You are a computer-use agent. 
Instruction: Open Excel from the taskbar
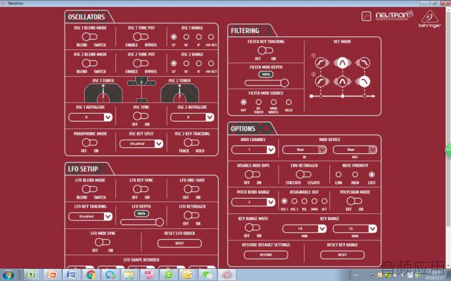(31, 275)
